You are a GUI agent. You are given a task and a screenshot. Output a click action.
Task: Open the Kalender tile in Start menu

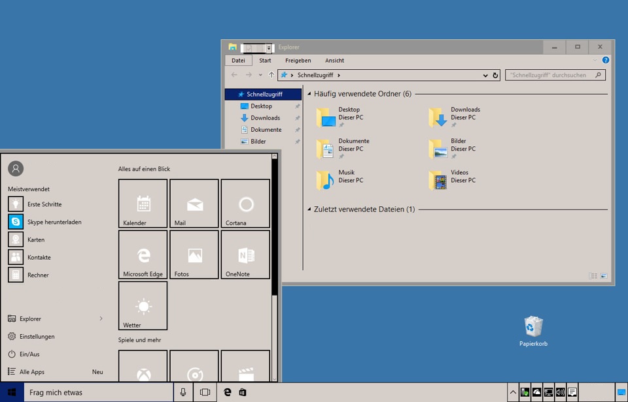143,204
